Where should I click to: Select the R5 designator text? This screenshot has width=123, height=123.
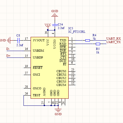coord(98,49)
